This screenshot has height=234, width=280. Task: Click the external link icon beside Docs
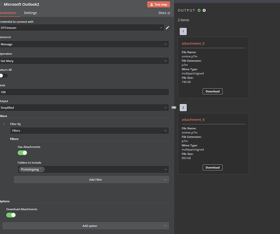(169, 13)
